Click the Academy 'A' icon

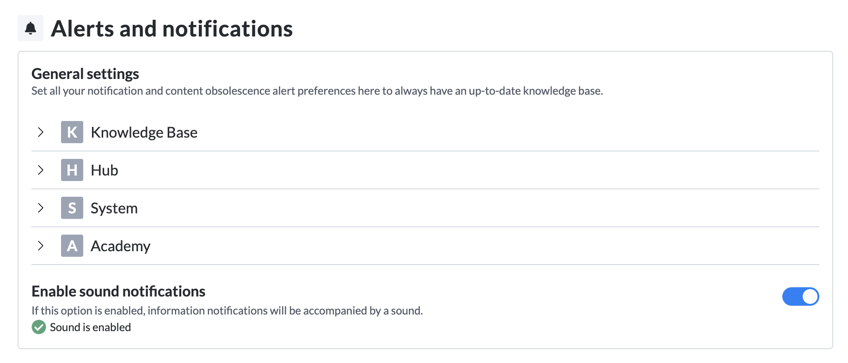tap(72, 246)
